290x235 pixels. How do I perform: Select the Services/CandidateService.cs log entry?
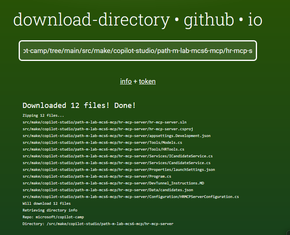tap(116, 163)
